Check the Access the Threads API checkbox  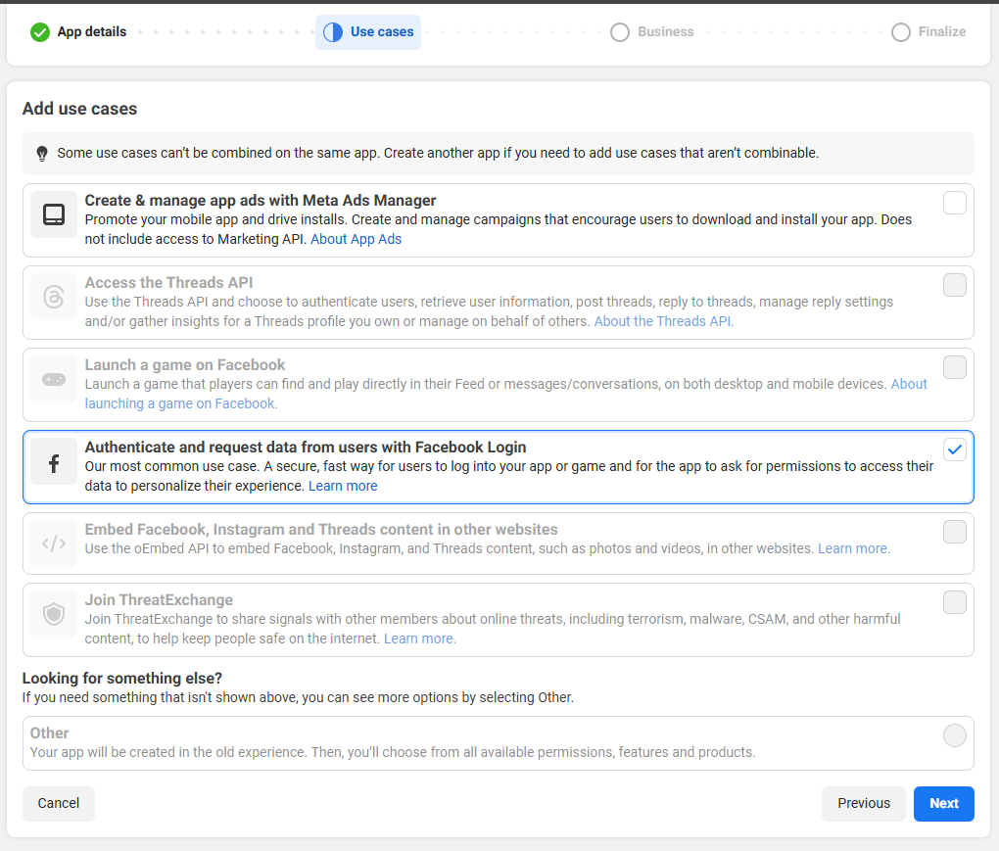pyautogui.click(x=954, y=285)
